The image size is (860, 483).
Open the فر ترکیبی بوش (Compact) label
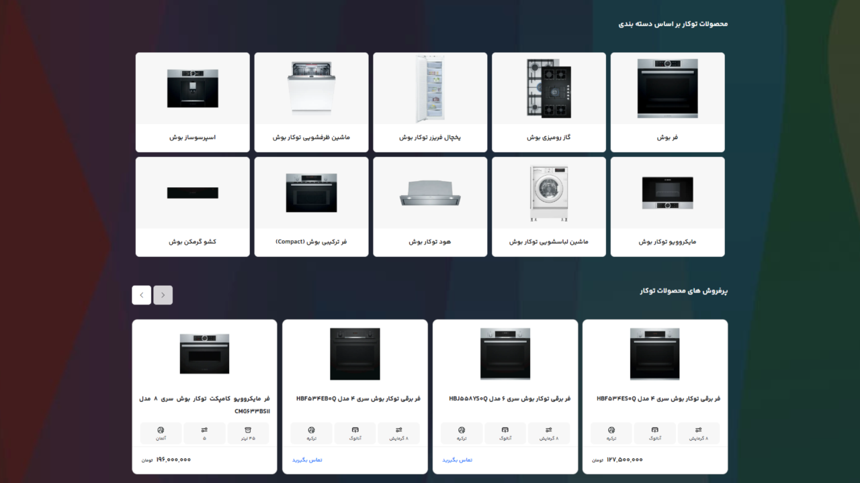[x=311, y=241]
